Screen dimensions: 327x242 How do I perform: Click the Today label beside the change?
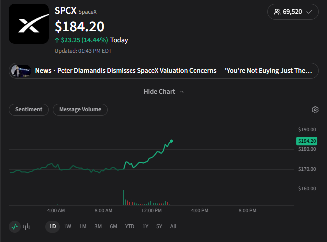coord(119,40)
